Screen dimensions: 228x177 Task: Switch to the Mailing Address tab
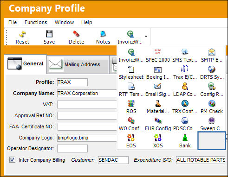click(78, 64)
